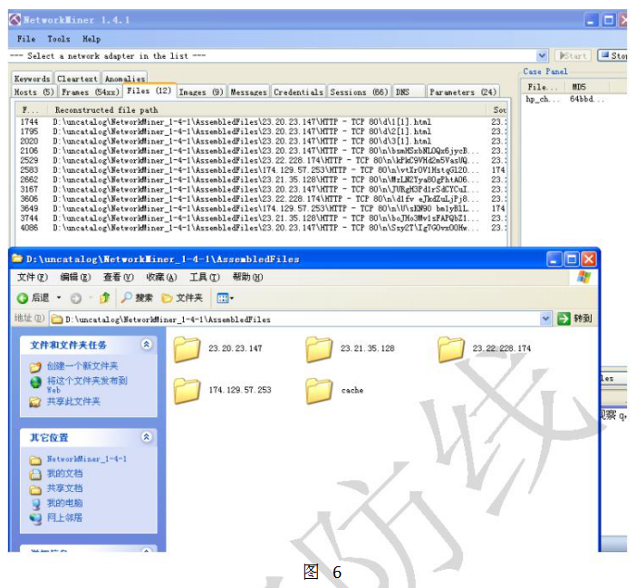Image resolution: width=636 pixels, height=588 pixels.
Task: Click the green Back (后退) arrow icon
Action: (x=23, y=298)
